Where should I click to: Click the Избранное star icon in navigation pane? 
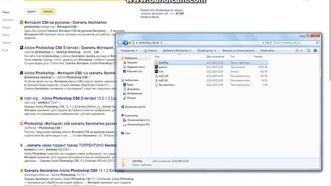point(123,58)
